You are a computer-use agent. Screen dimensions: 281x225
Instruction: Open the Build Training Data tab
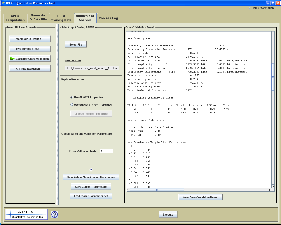(61, 18)
